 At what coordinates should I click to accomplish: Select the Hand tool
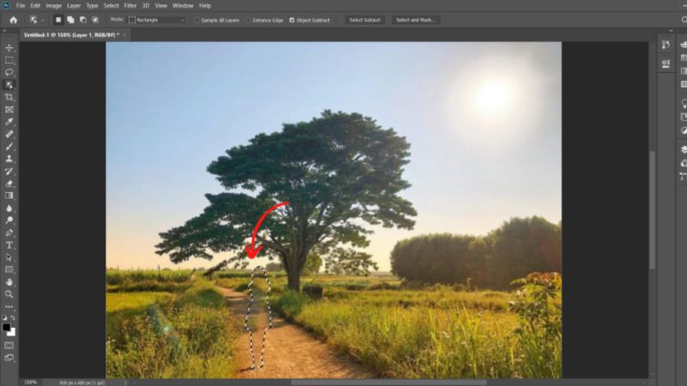(x=9, y=282)
